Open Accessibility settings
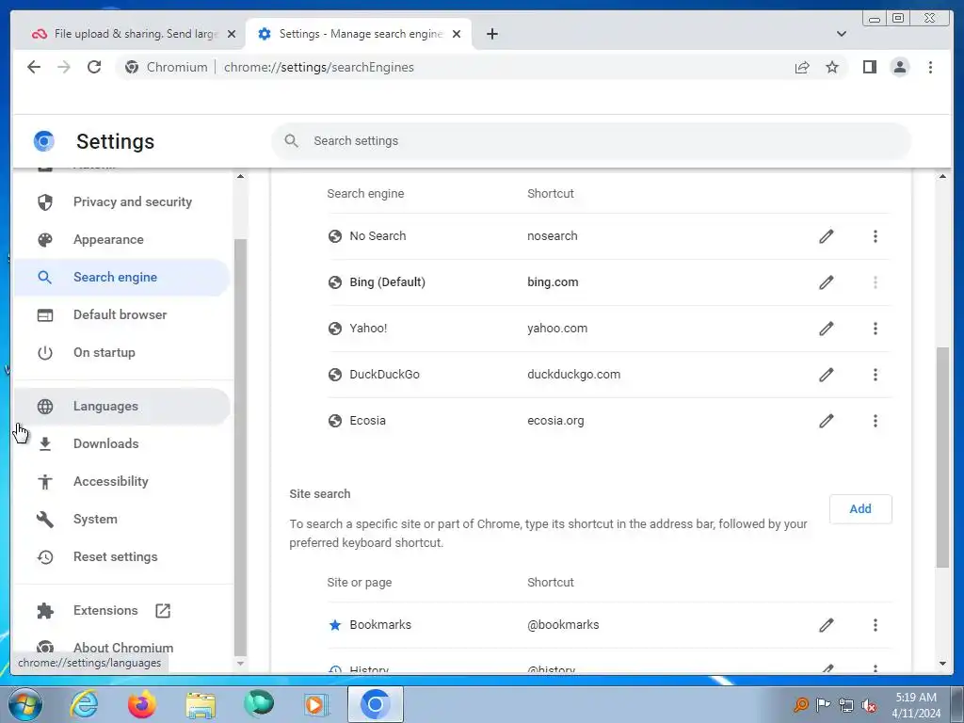Viewport: 964px width, 723px height. 121,481
